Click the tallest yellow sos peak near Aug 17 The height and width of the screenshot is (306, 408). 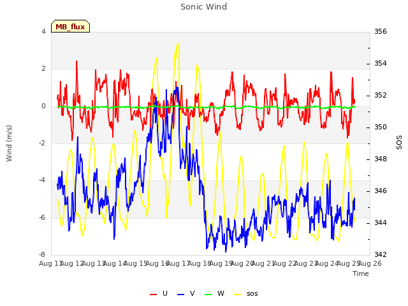click(x=178, y=44)
